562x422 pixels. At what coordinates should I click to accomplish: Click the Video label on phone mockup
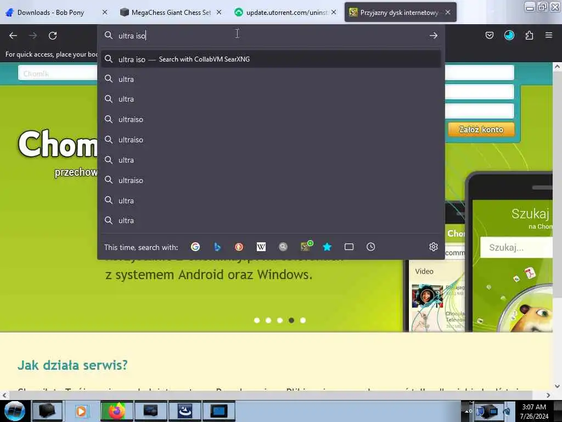pos(424,271)
